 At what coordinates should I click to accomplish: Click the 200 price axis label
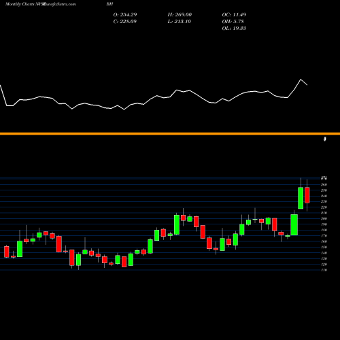[324, 219]
